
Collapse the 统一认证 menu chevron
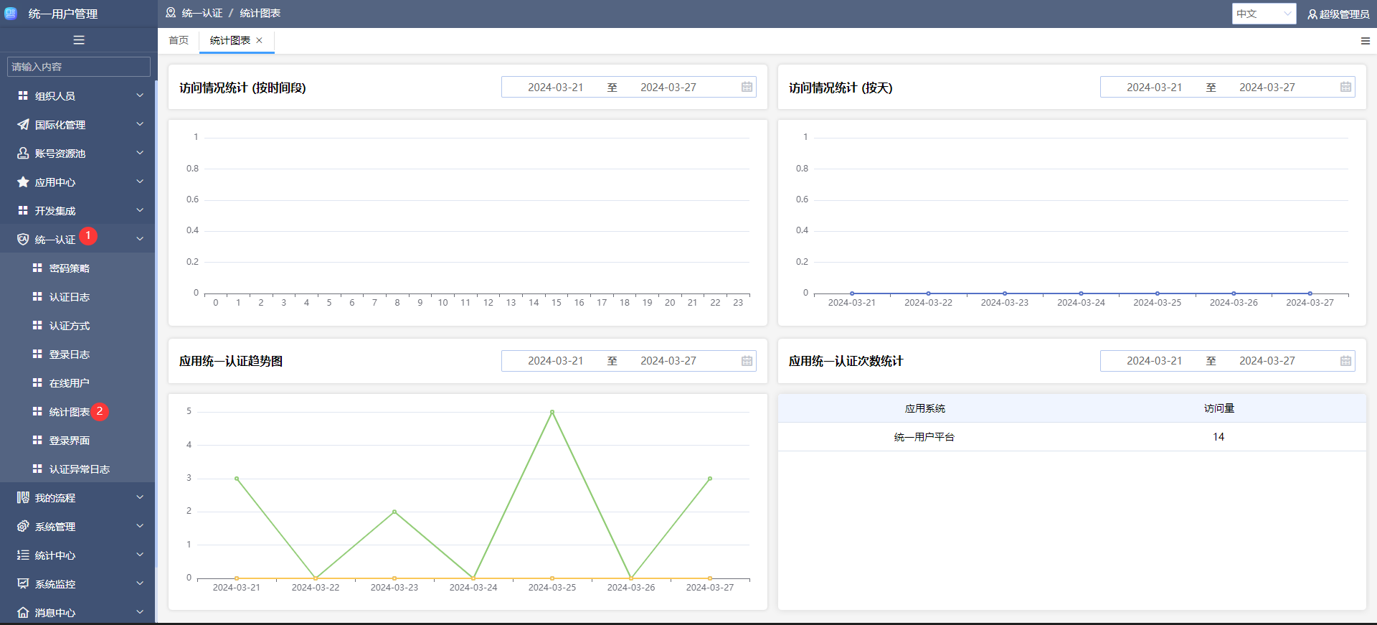[x=140, y=239]
